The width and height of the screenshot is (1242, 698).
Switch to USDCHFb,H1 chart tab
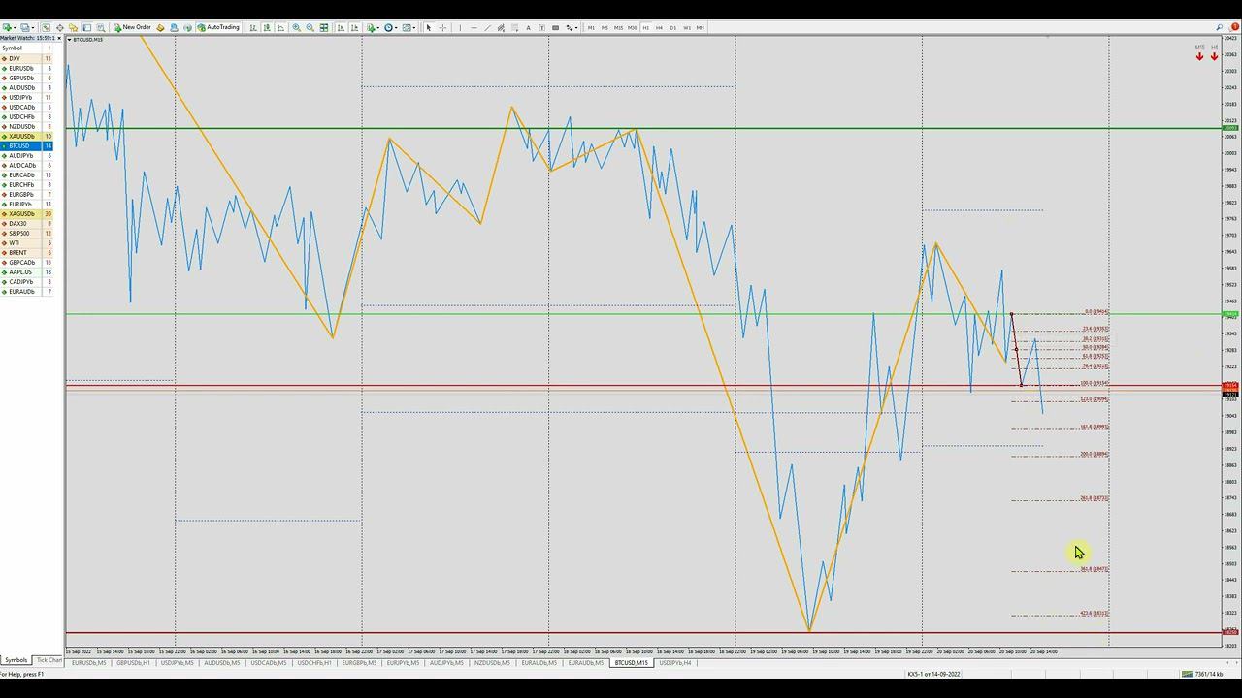pos(313,663)
